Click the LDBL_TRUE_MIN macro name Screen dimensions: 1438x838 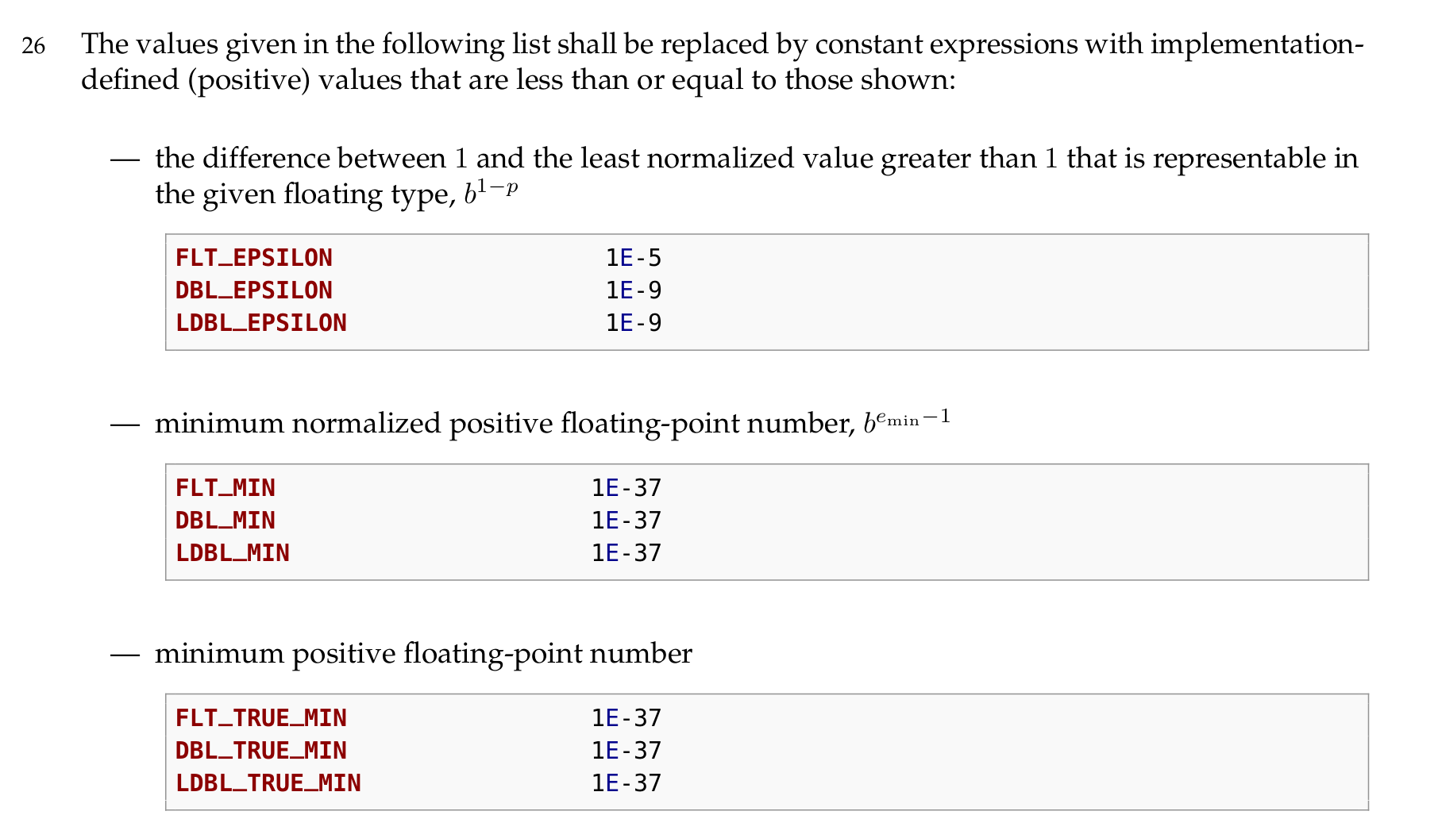[268, 783]
